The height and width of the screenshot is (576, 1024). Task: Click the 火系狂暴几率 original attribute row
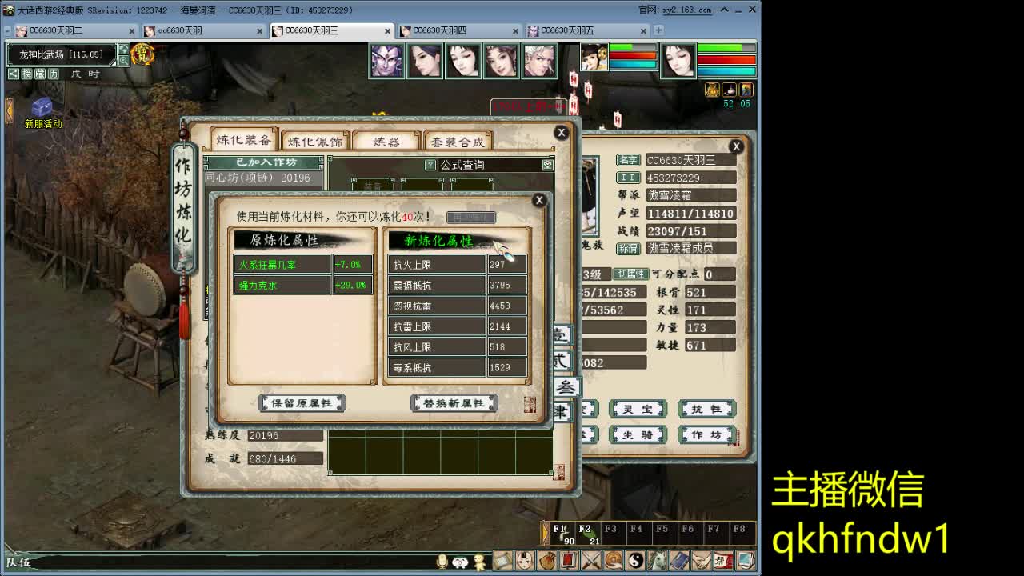(304, 265)
